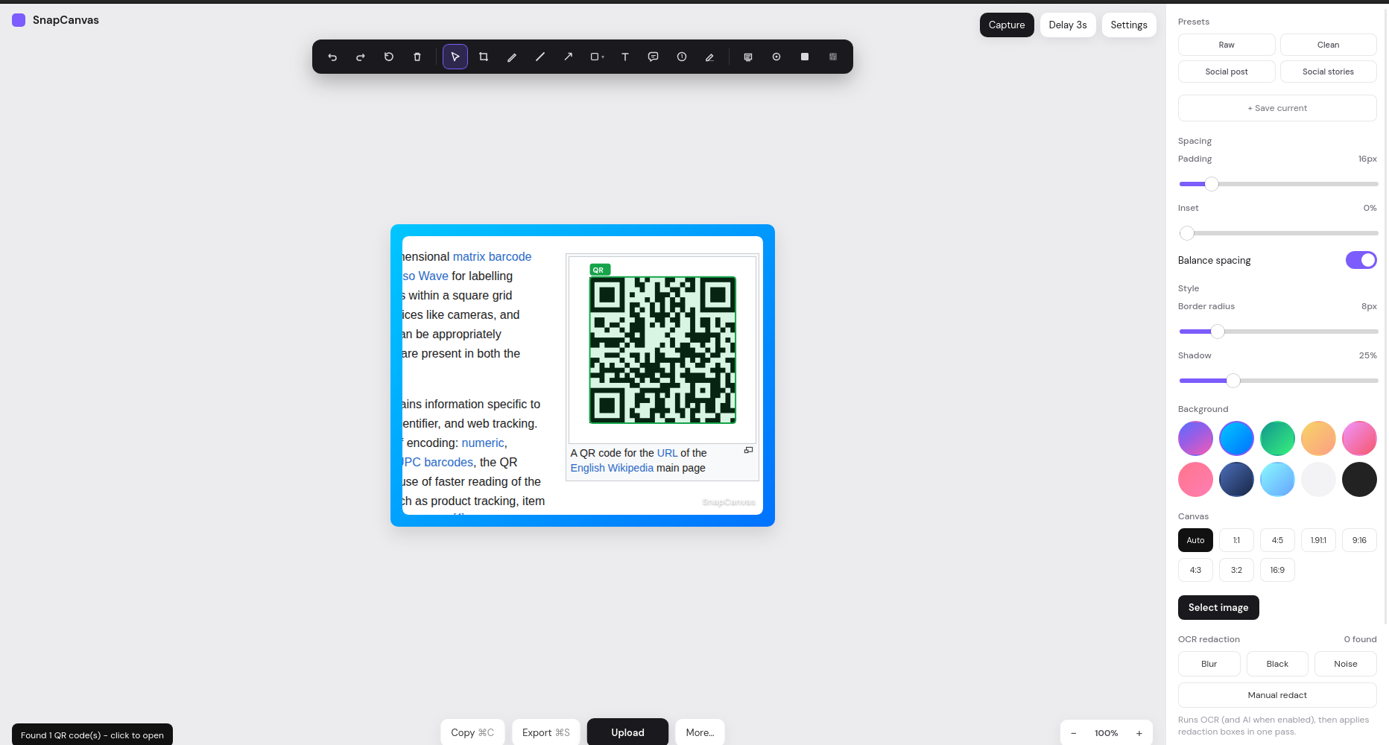Click Copy ⌘C button
The width and height of the screenshot is (1389, 745).
click(x=472, y=732)
